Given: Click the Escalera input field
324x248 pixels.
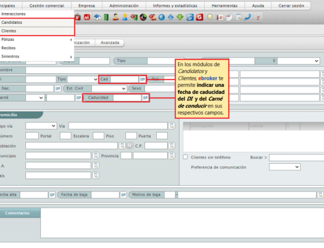Looking at the screenshot, I should (98, 136).
